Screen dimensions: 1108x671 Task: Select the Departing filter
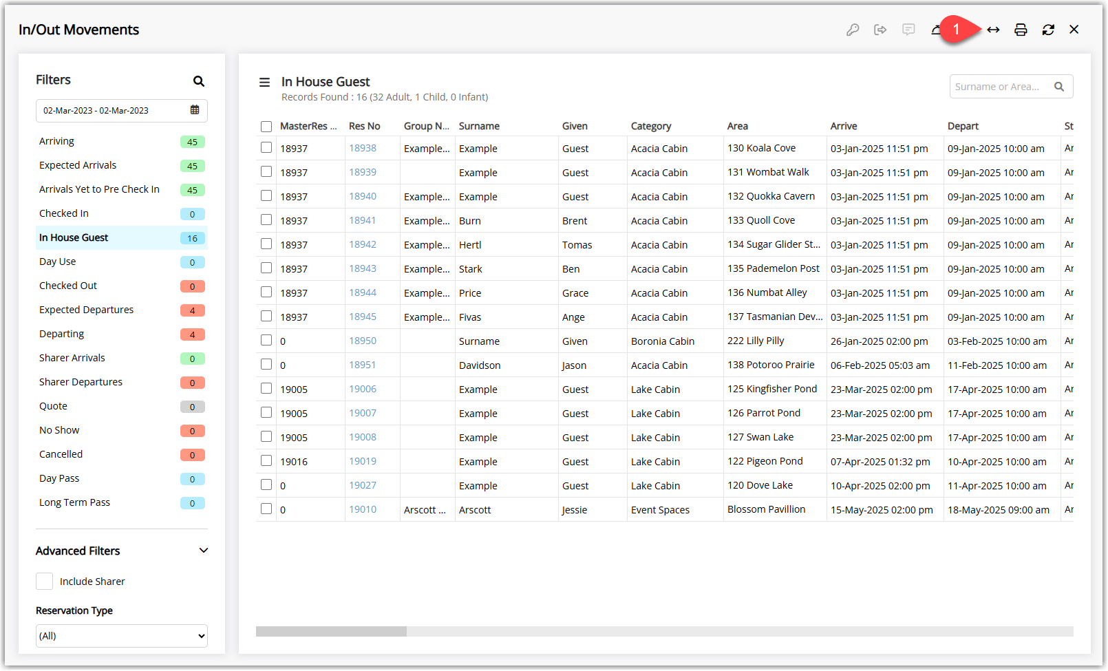122,334
